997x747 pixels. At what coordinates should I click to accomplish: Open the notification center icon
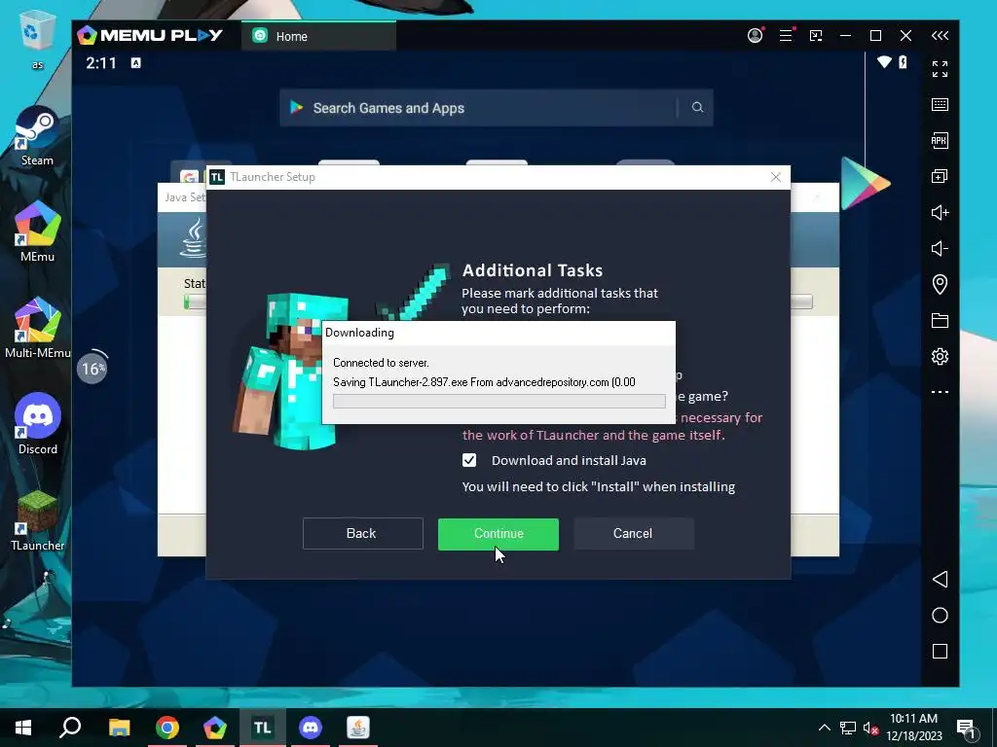pos(967,729)
